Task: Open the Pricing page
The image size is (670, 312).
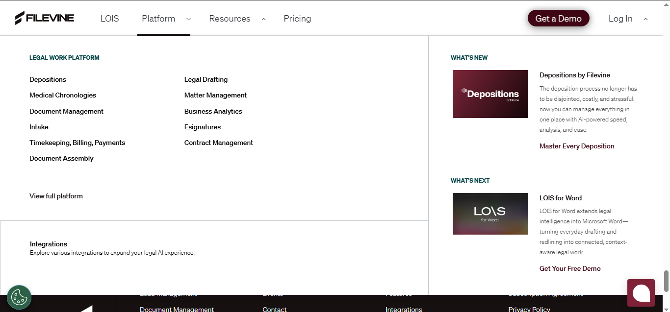Action: pos(297,19)
